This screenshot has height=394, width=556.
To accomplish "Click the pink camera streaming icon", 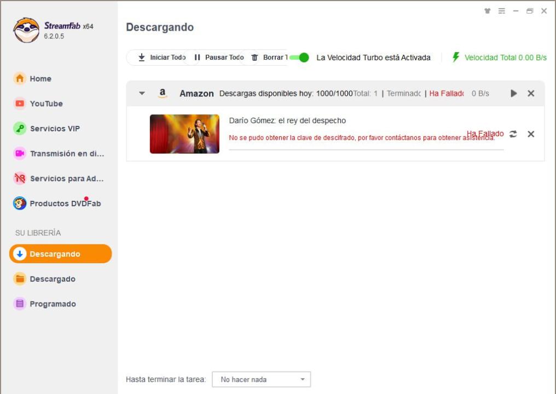I will click(20, 153).
